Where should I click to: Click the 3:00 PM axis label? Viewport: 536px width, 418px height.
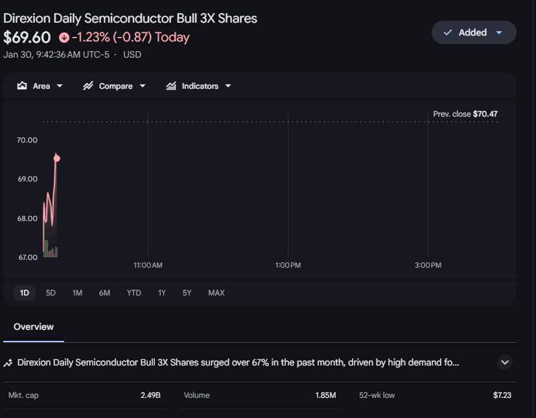click(428, 265)
